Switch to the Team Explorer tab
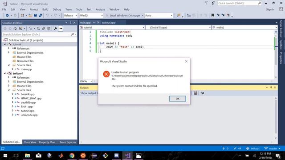Screen dimensions: 285x160 click(x=68, y=142)
